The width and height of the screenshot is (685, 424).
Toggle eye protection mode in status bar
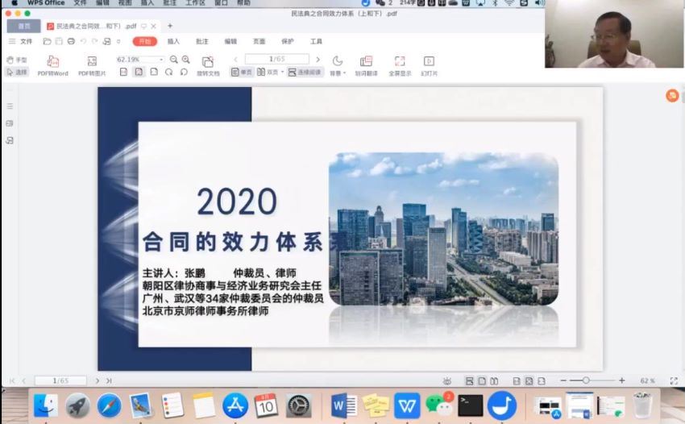[x=447, y=381]
